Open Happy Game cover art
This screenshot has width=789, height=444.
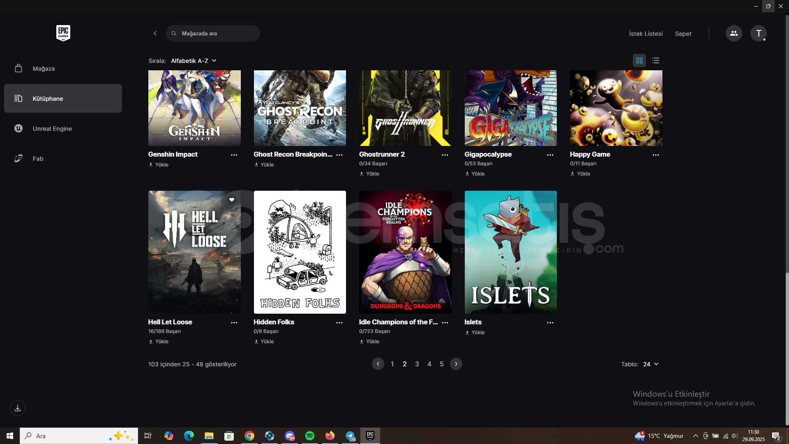616,108
